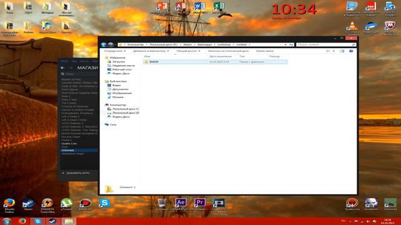The width and height of the screenshot is (401, 225).
Task: Click the Компьютер breadcrumb in address bar
Action: 135,44
